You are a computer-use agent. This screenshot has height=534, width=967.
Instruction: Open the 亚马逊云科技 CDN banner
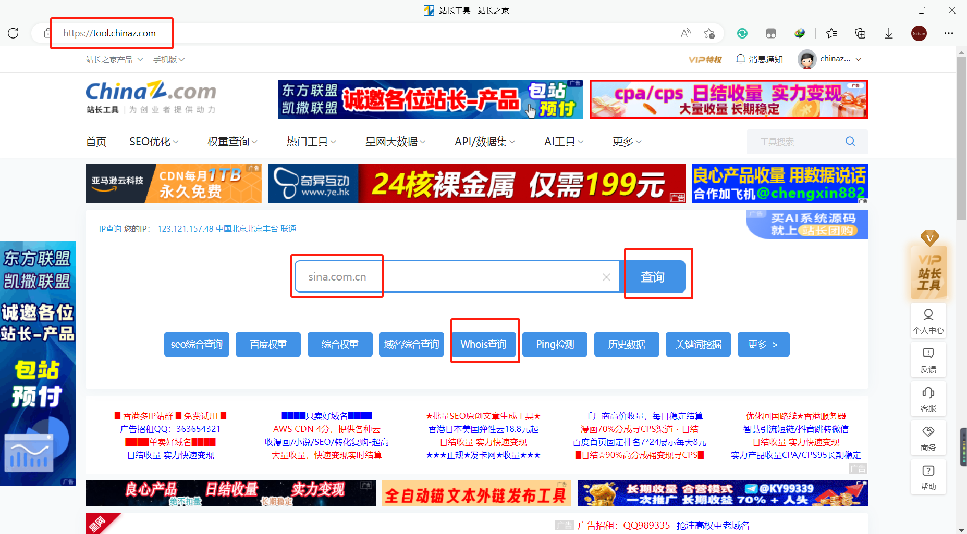point(174,184)
